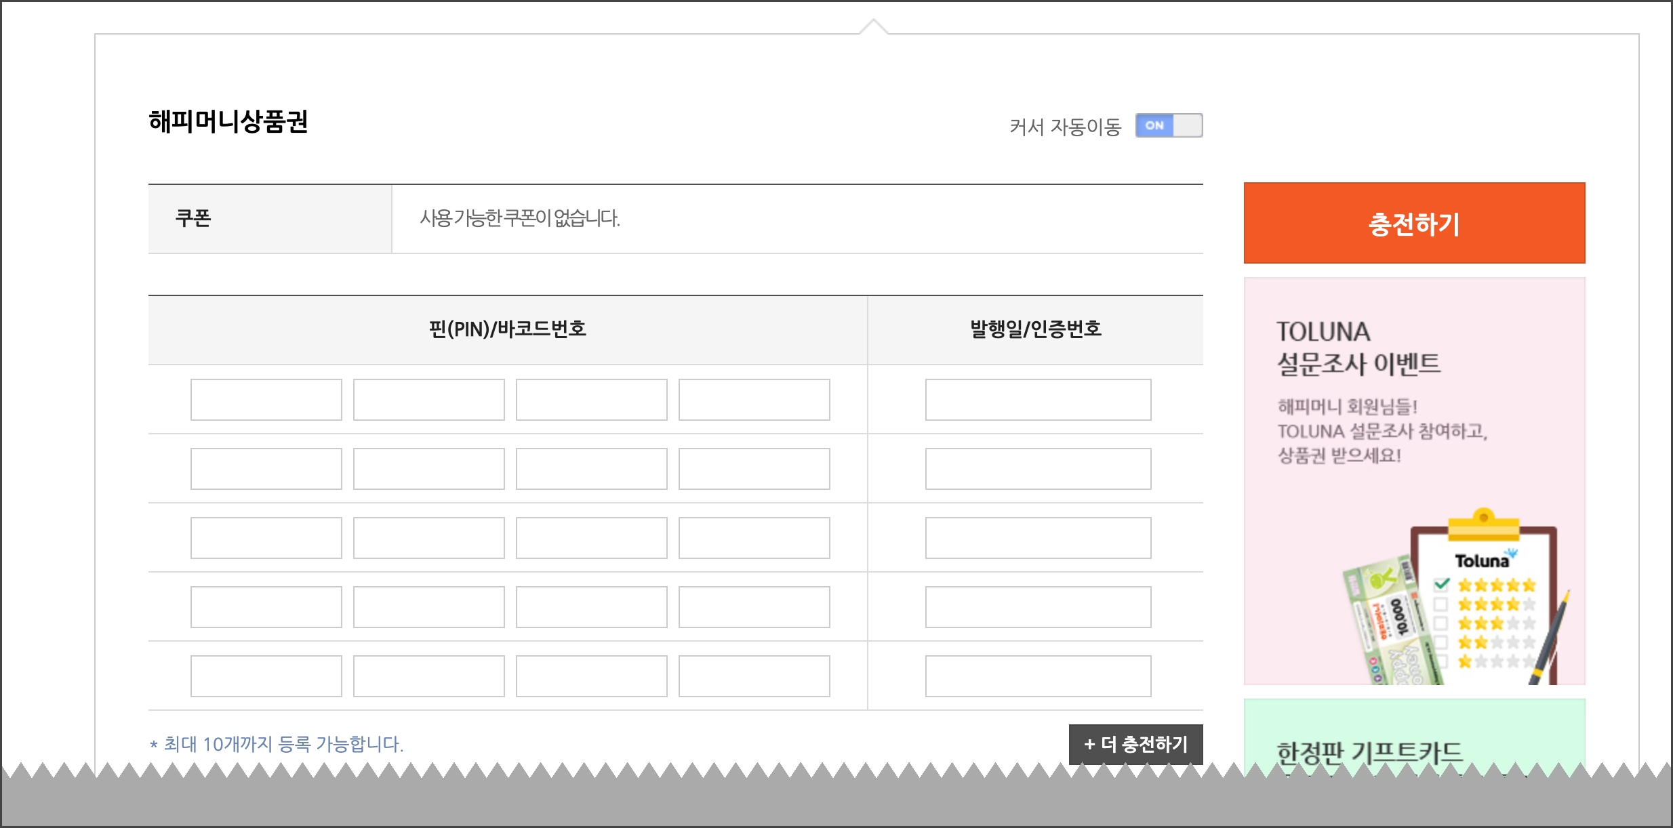Click first PIN field in row two

point(266,469)
